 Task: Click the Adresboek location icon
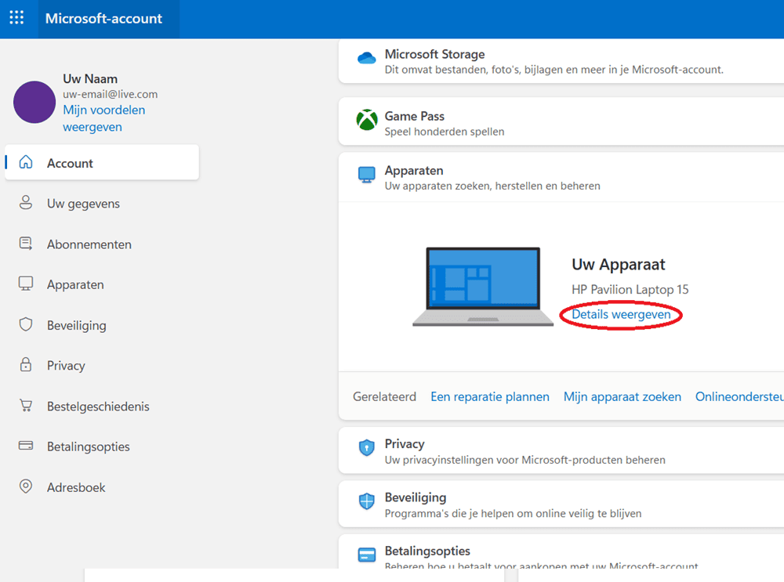click(x=26, y=486)
